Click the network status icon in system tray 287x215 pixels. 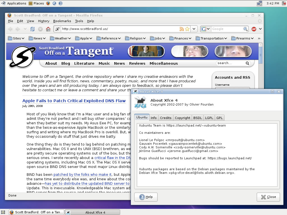(259, 3)
